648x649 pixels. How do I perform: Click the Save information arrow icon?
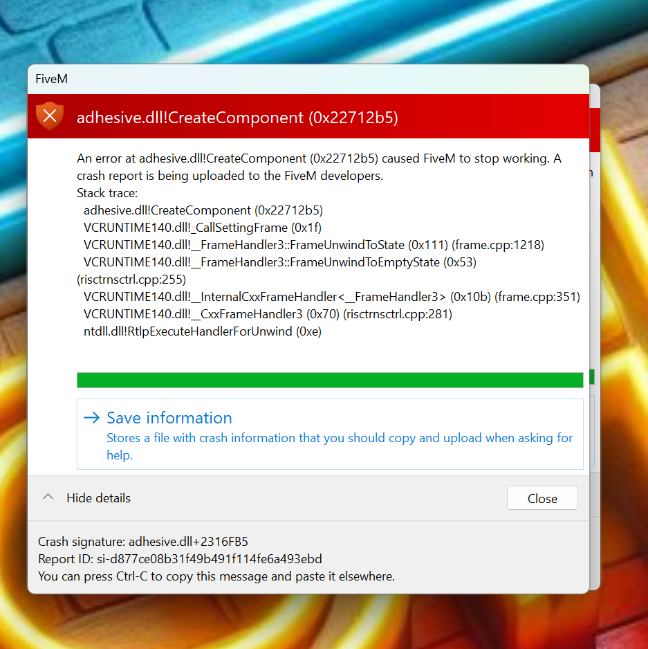click(91, 418)
